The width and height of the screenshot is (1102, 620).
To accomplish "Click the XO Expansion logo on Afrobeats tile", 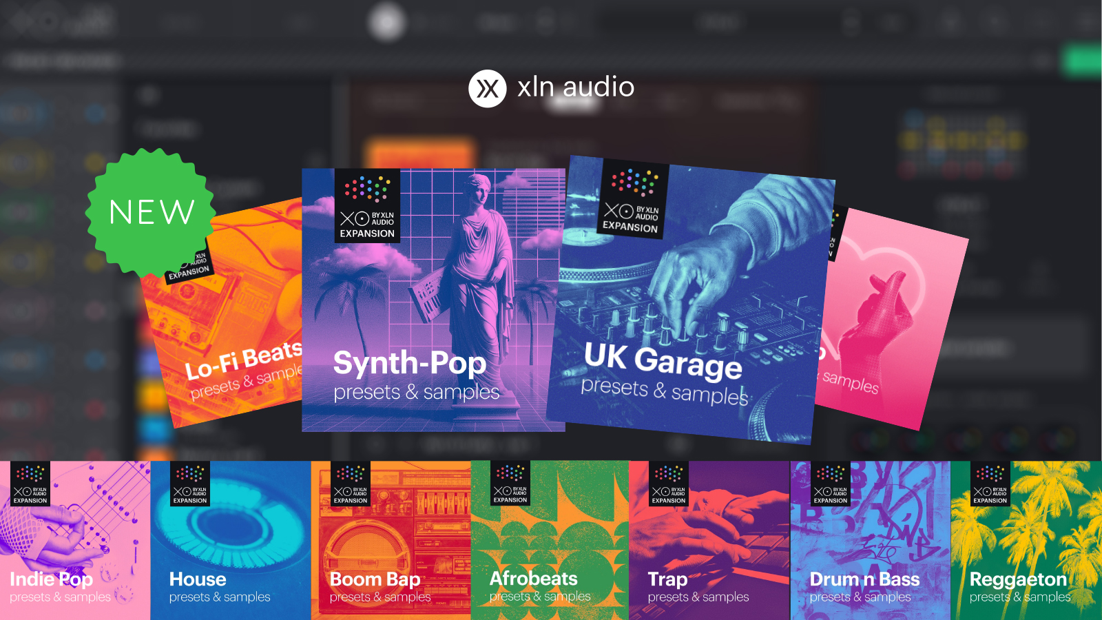I will tap(510, 484).
